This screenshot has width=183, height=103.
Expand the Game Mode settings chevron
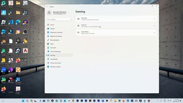click(154, 33)
